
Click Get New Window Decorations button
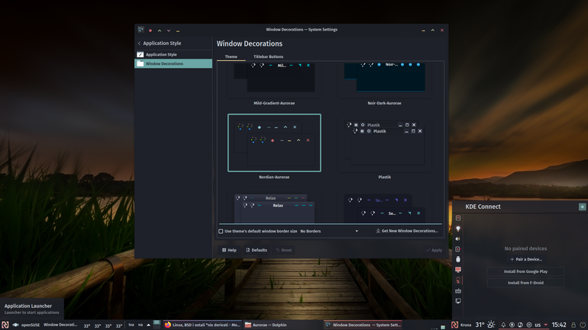pyautogui.click(x=407, y=231)
